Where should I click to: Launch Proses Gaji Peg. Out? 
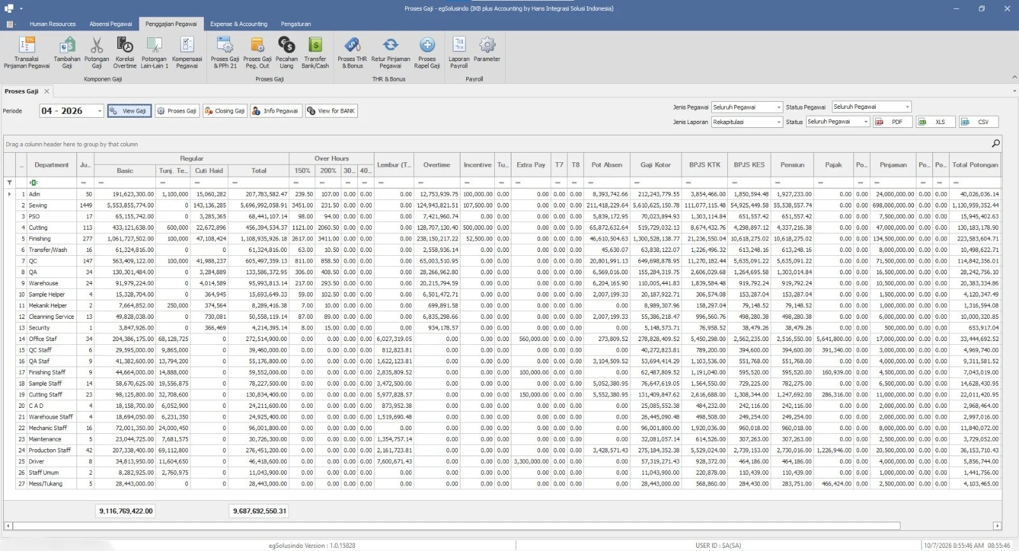click(x=257, y=53)
